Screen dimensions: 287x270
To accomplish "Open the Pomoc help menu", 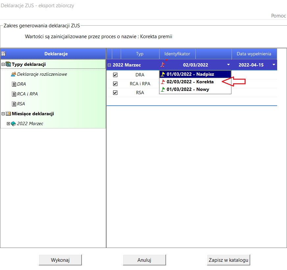I will (x=278, y=16).
